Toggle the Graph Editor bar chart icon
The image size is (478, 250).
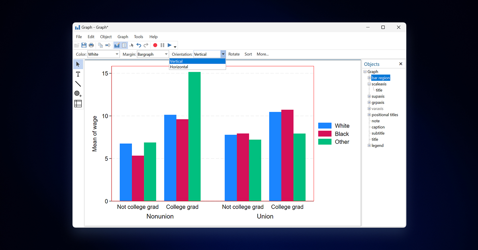(117, 45)
